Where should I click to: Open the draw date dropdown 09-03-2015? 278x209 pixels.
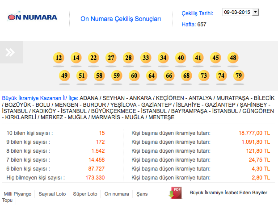240,12
